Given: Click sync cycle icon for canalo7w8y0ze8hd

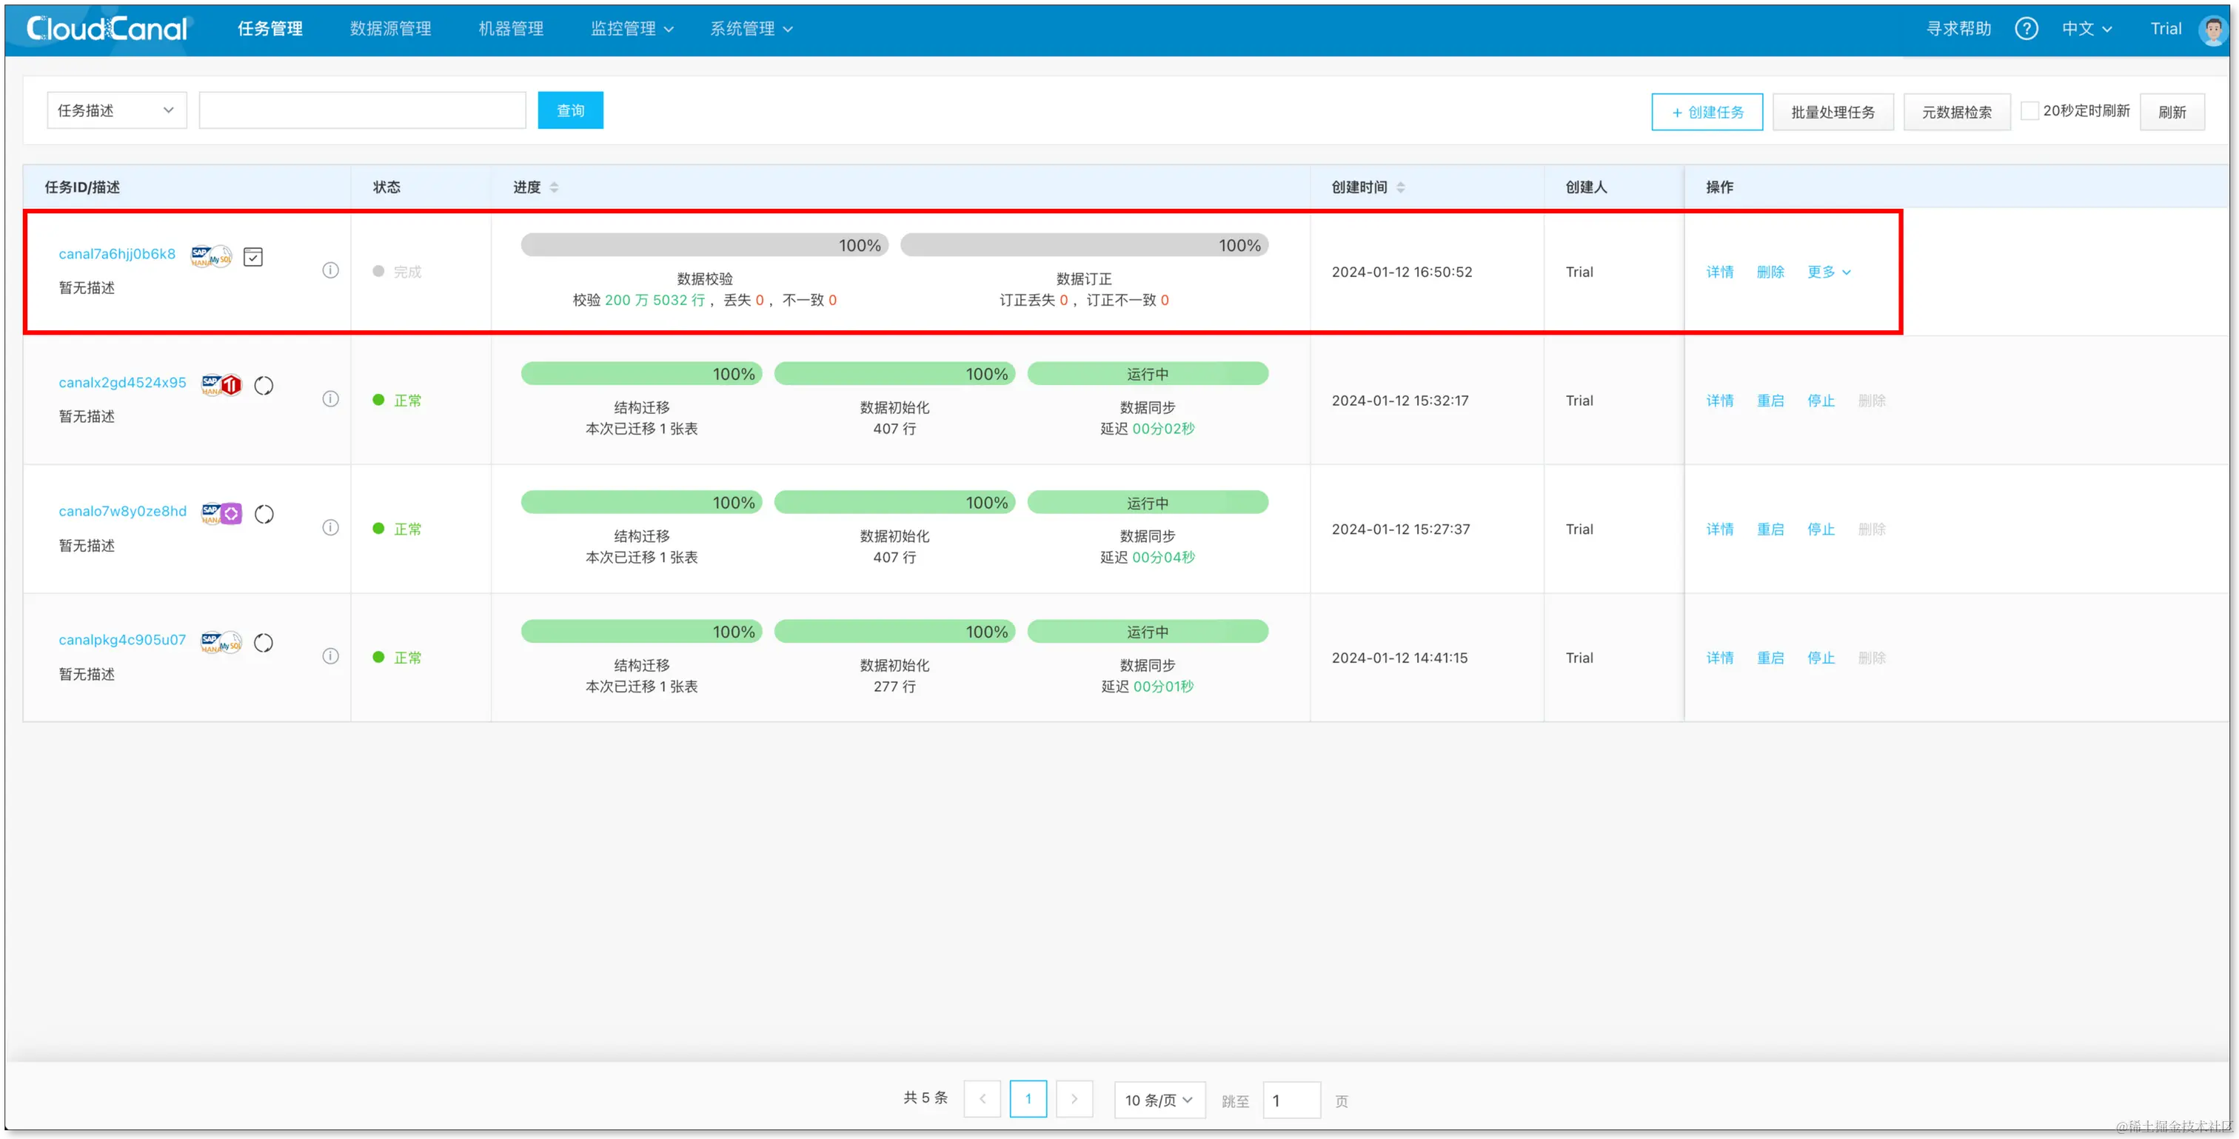Looking at the screenshot, I should [264, 514].
